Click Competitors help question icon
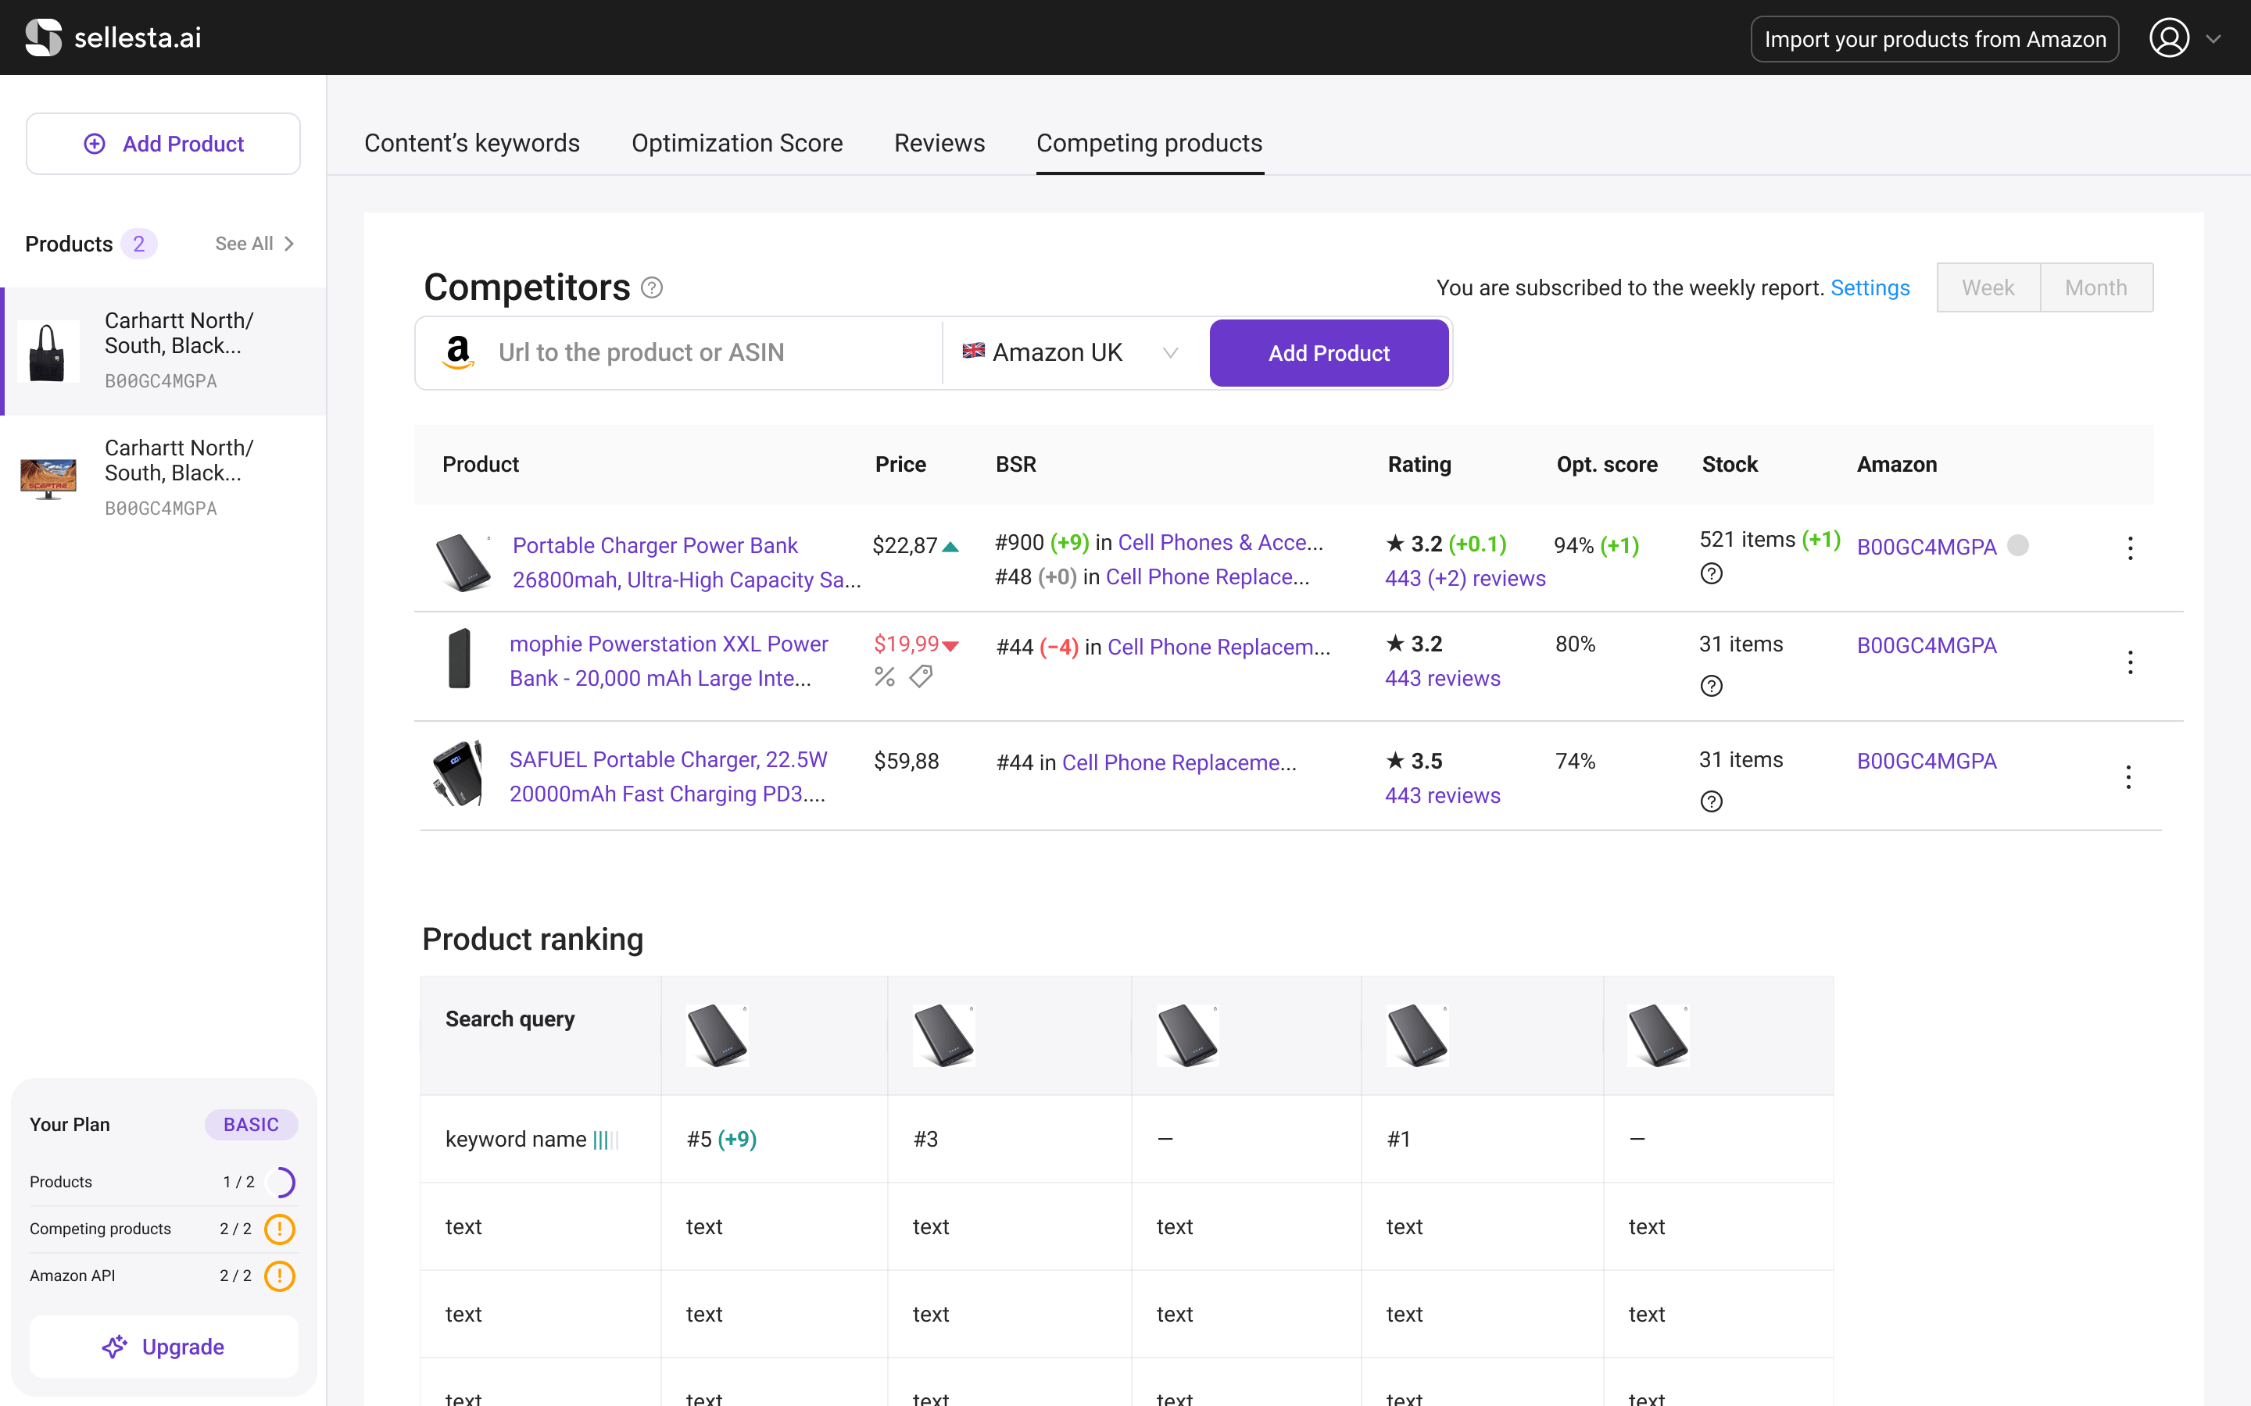The width and height of the screenshot is (2251, 1406). pos(652,288)
